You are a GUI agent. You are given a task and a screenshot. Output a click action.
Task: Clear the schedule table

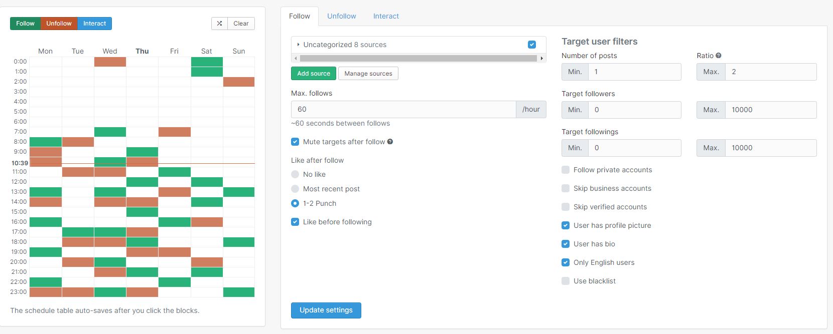click(241, 24)
